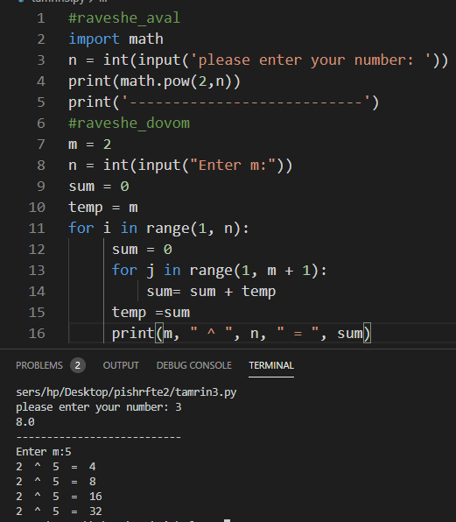Click the tamrin3.py path in the terminal
This screenshot has width=456, height=522.
[126, 392]
